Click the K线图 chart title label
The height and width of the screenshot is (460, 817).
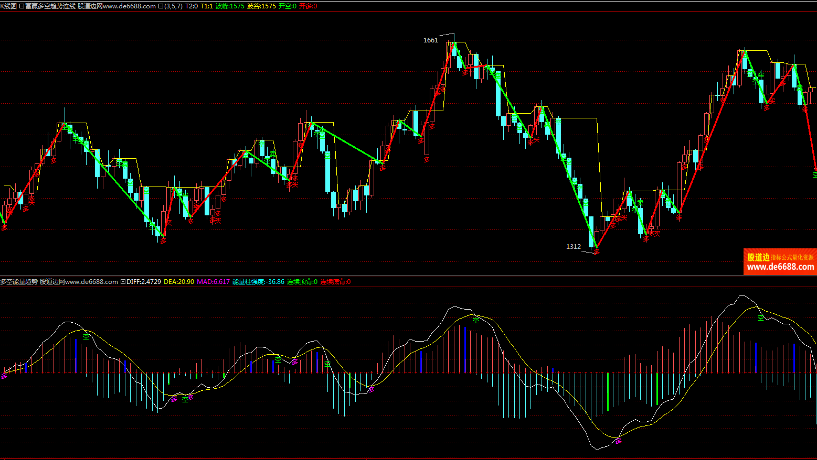pos(8,6)
